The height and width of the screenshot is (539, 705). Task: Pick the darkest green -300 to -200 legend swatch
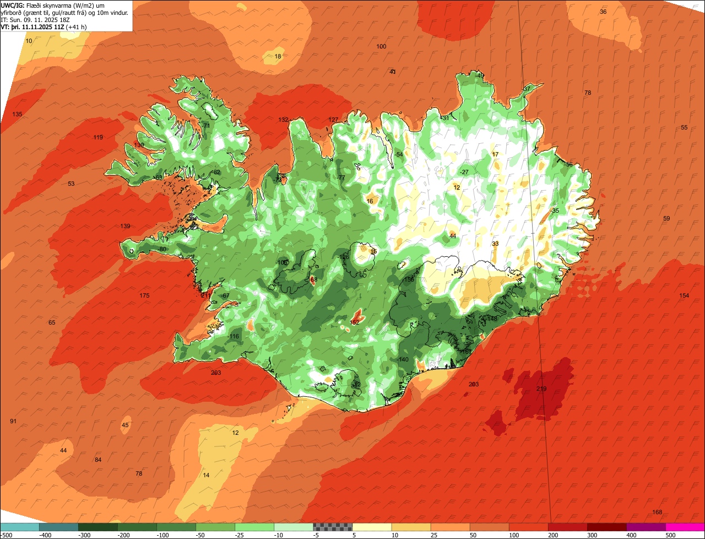97,527
